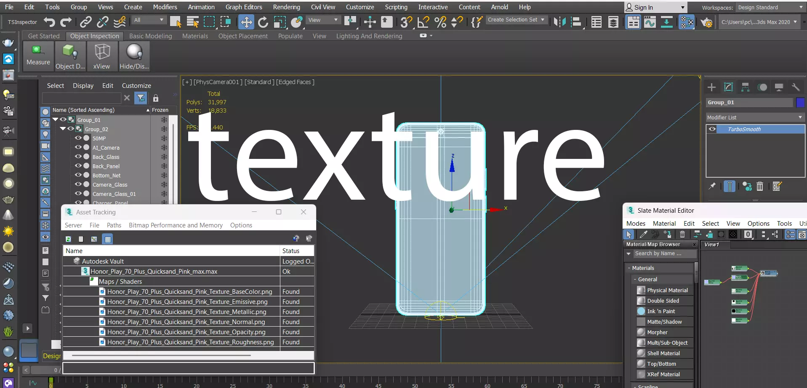Toggle the Angle Snap button
The width and height of the screenshot is (807, 388).
(423, 22)
